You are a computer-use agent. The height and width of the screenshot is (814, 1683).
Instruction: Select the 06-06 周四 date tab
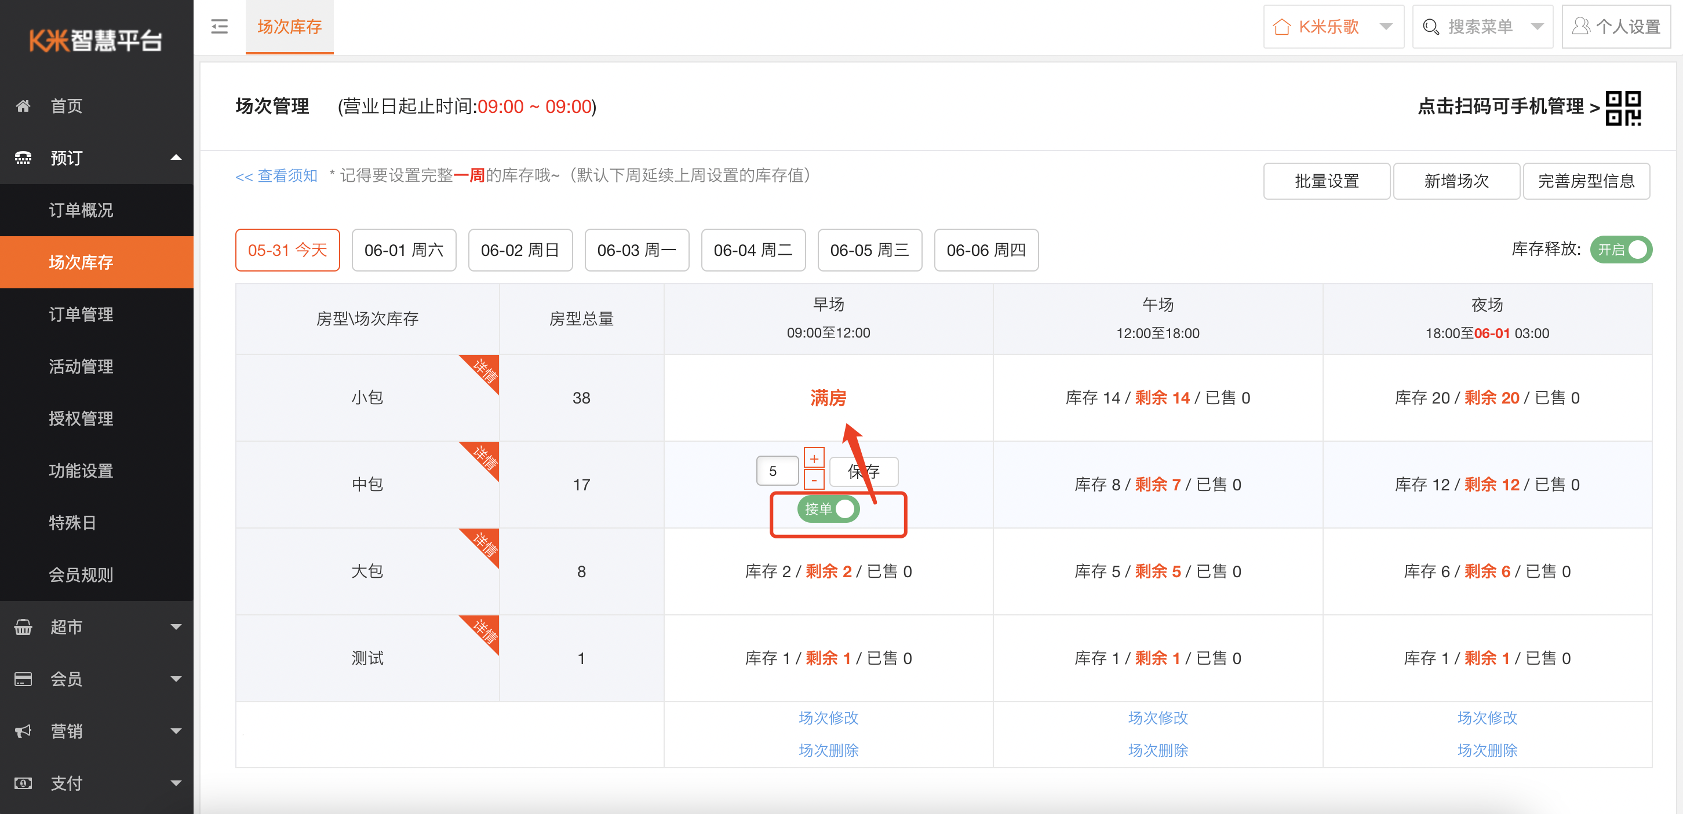click(986, 250)
